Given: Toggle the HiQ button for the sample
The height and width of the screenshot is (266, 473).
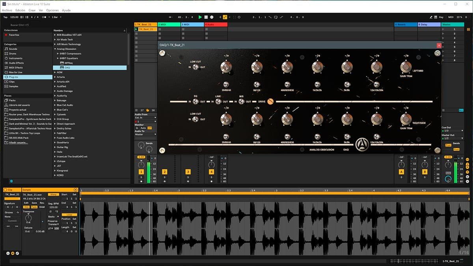Looking at the screenshot, I should [x=26, y=207].
